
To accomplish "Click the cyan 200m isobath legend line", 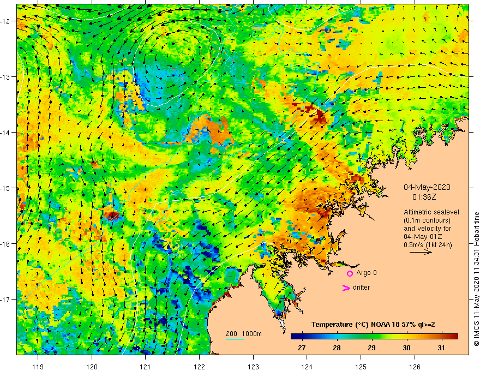I will [235, 339].
